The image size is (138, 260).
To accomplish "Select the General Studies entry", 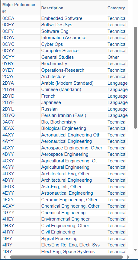I will (x=58, y=57).
